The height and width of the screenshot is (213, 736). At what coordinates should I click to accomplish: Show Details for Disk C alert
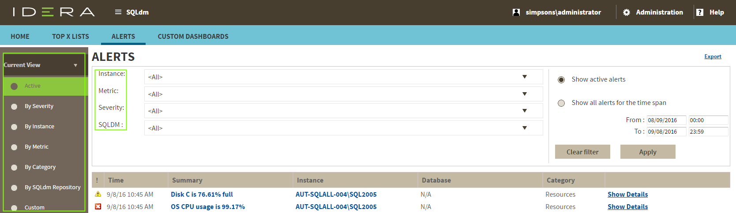(627, 194)
